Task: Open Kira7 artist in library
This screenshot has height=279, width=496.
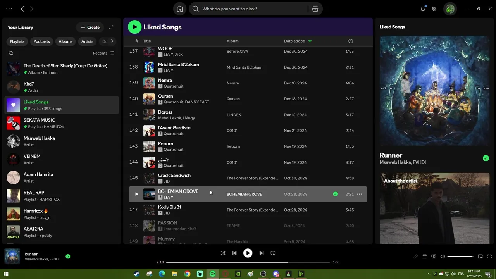Action: pyautogui.click(x=62, y=87)
